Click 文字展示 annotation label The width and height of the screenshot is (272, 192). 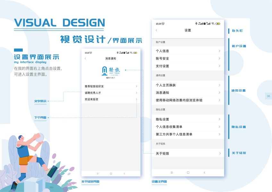click(x=40, y=101)
